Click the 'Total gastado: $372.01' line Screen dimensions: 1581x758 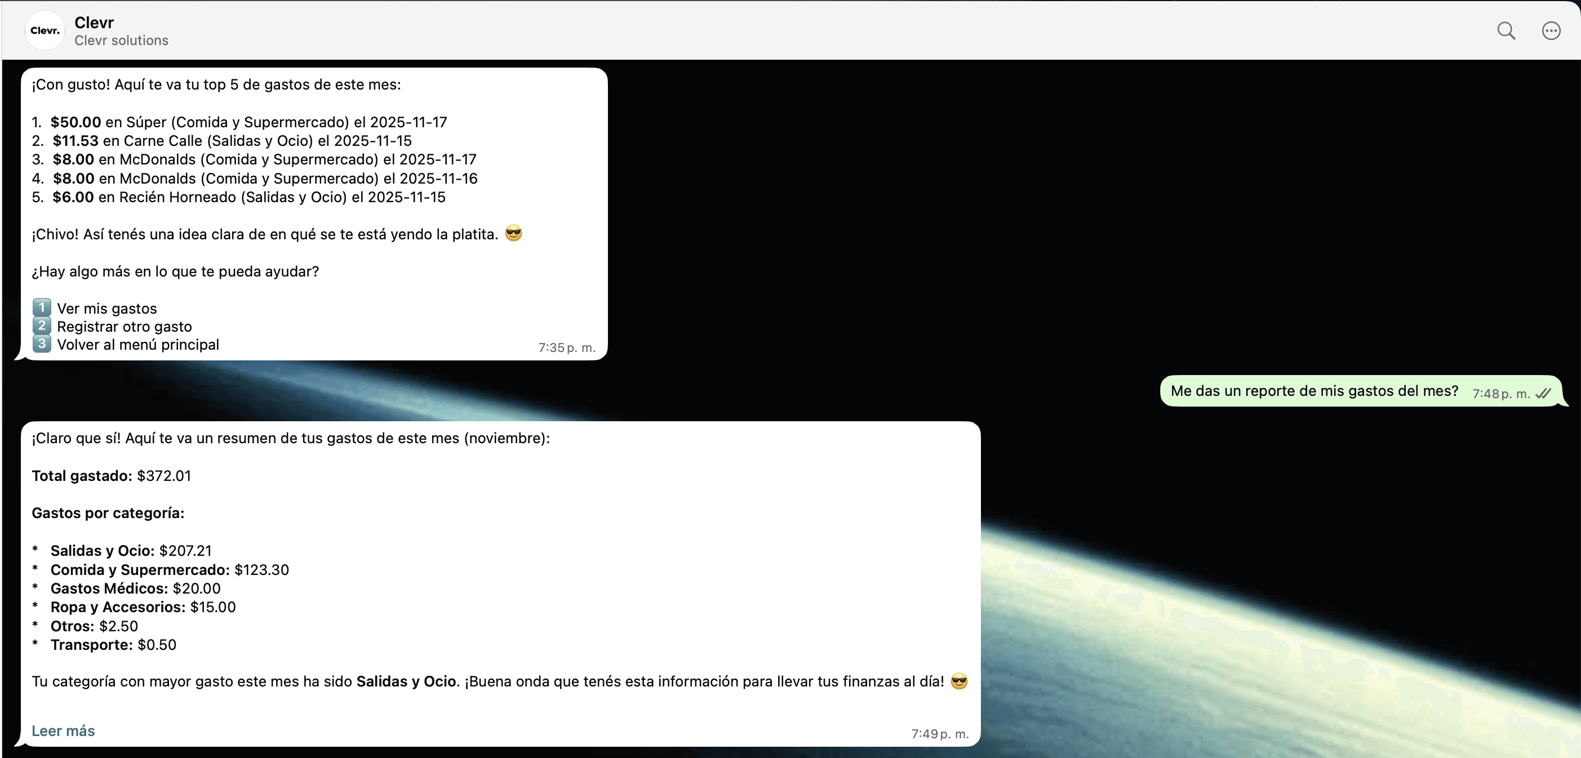coord(111,476)
